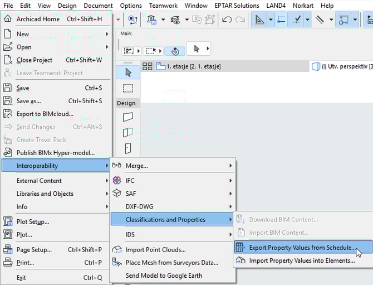Expand Libraries and Objects submenu

tap(56, 194)
